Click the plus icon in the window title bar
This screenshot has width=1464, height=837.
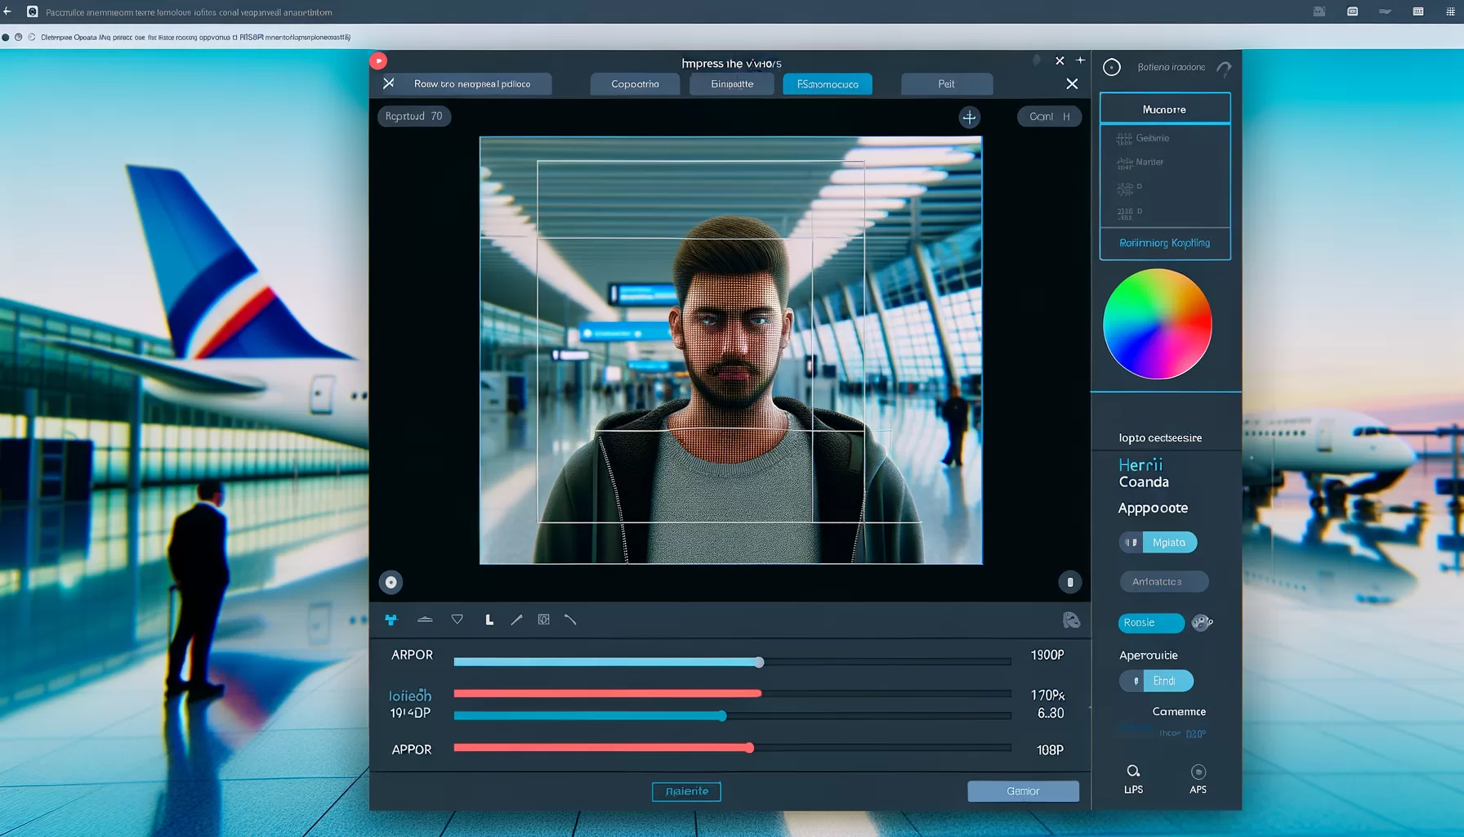[x=1080, y=60]
